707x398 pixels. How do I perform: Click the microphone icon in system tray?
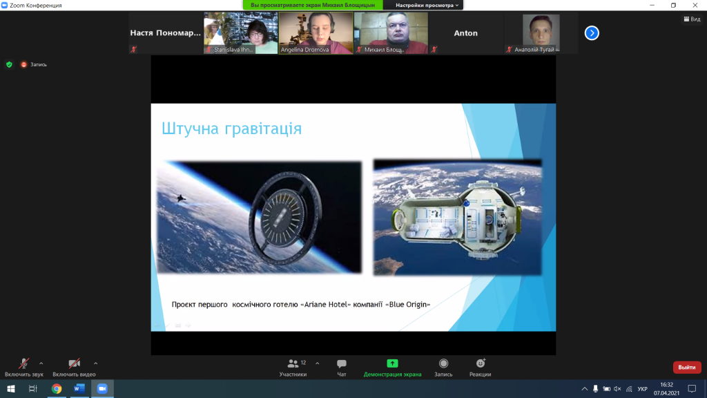pyautogui.click(x=596, y=388)
